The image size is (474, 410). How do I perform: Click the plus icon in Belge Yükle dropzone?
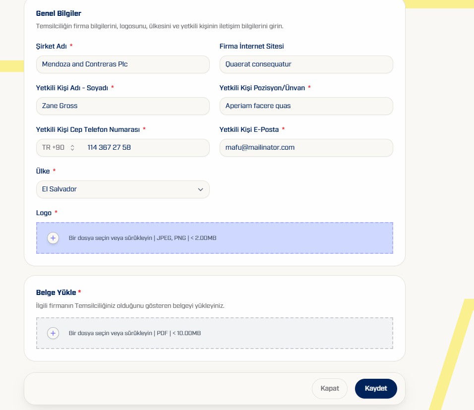tap(53, 333)
